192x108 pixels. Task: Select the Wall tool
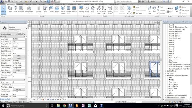click(x=10, y=10)
